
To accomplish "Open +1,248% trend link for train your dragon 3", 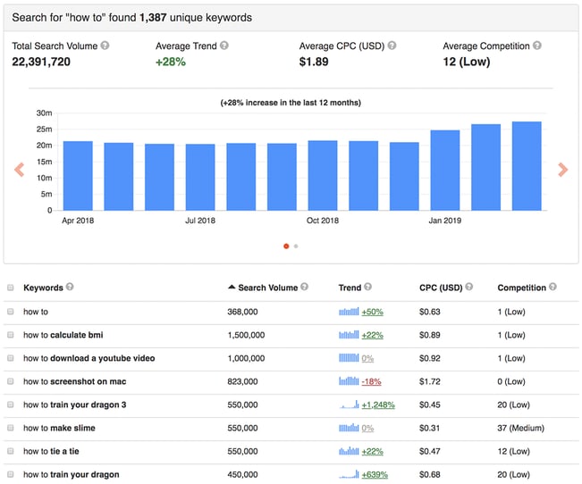I will (381, 405).
